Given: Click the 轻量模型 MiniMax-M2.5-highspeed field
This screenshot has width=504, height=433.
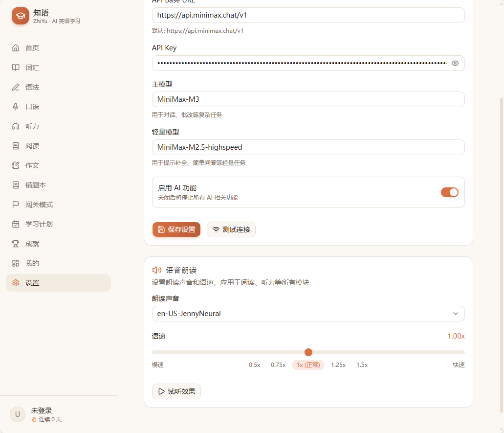Looking at the screenshot, I should coord(308,147).
